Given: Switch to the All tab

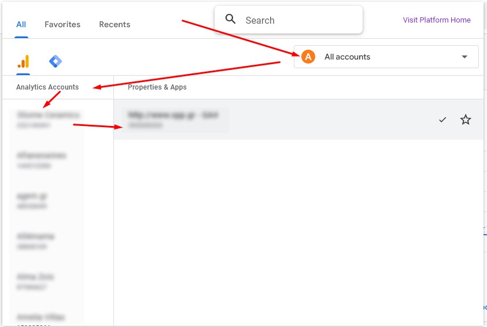Looking at the screenshot, I should point(21,24).
